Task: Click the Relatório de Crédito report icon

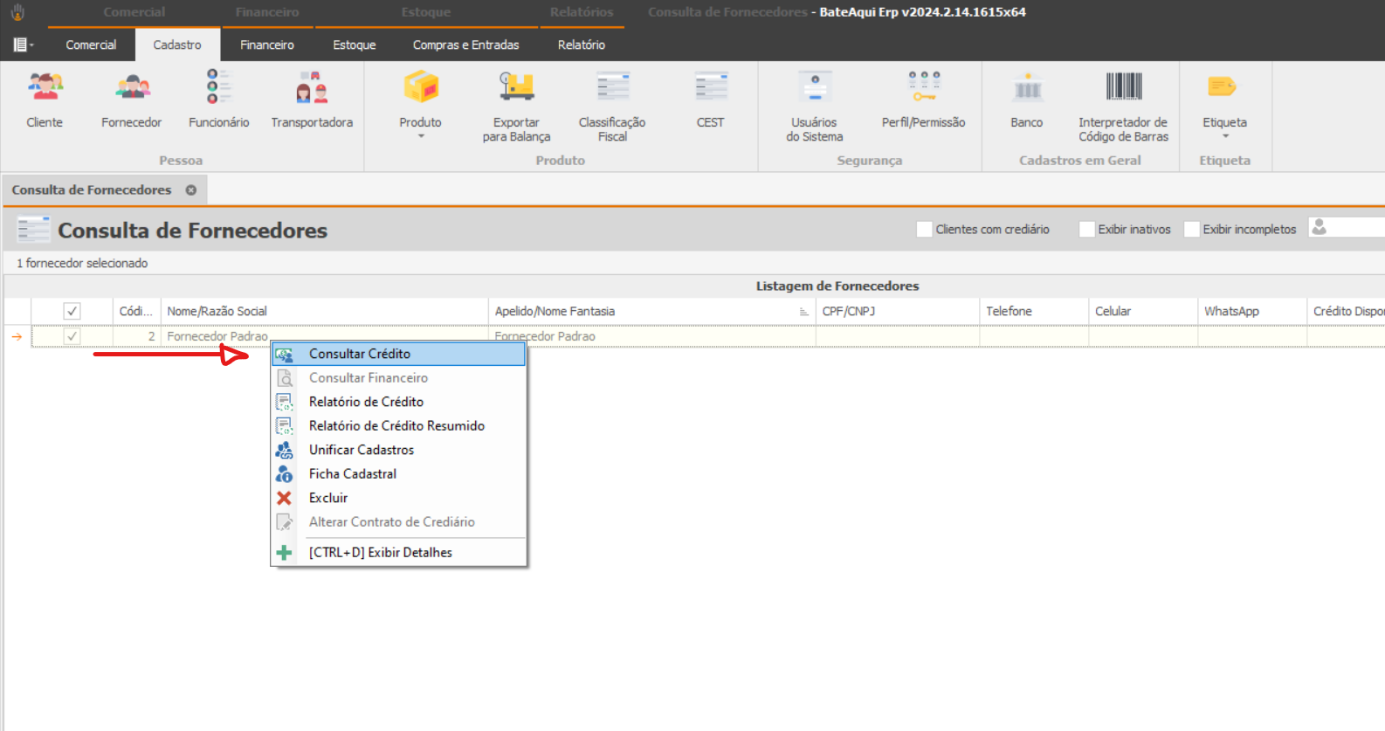Action: [284, 402]
